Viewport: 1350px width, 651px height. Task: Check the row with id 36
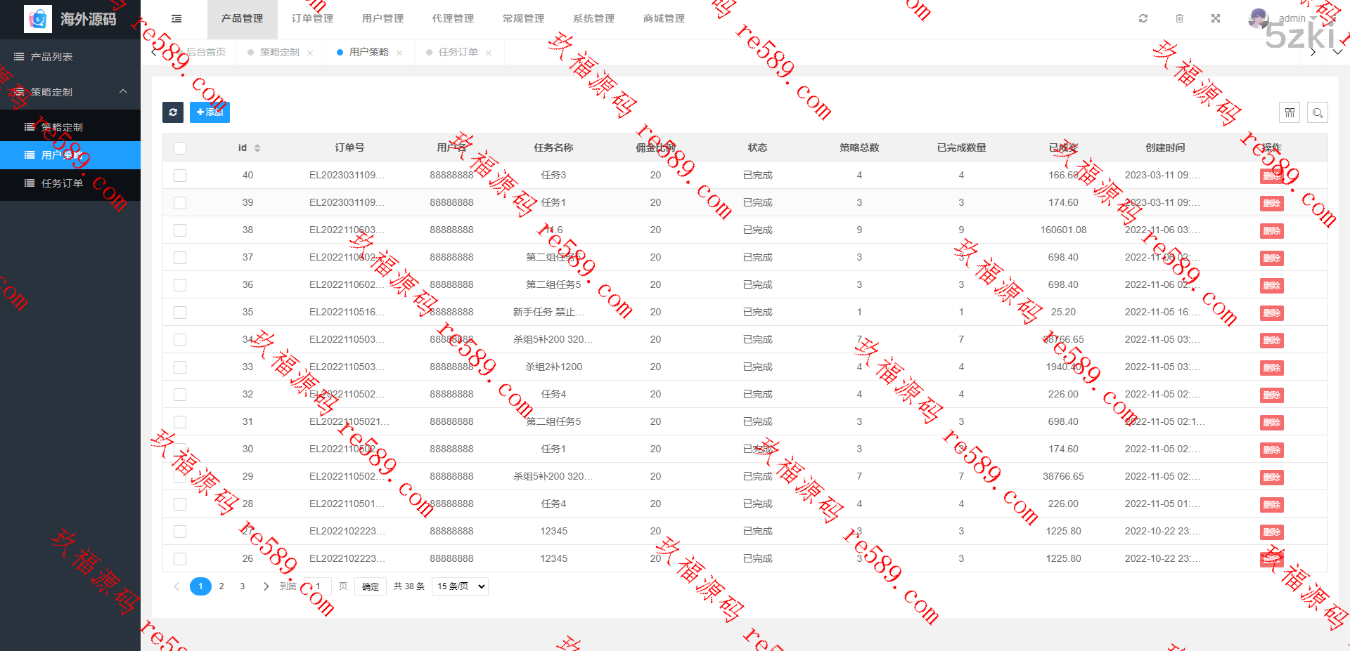[x=180, y=285]
